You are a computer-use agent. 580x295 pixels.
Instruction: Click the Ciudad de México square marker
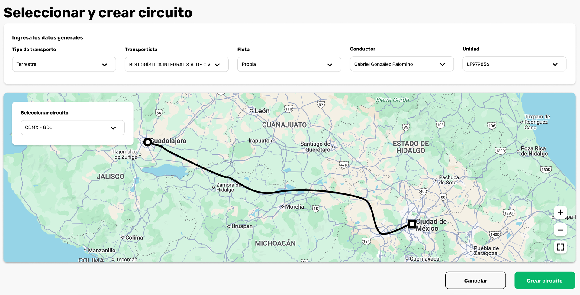[x=412, y=224]
